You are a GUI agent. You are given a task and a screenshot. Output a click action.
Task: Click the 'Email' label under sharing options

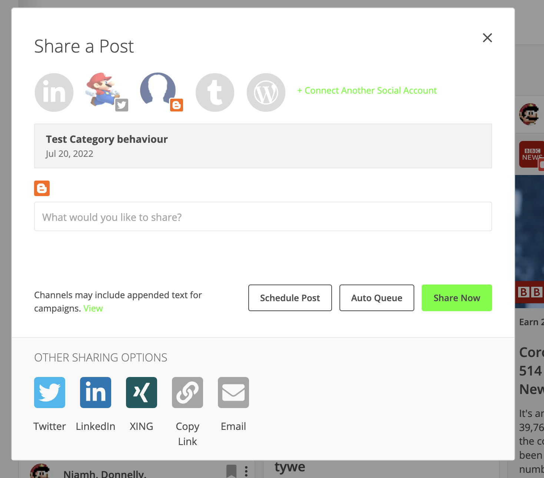[x=233, y=427]
